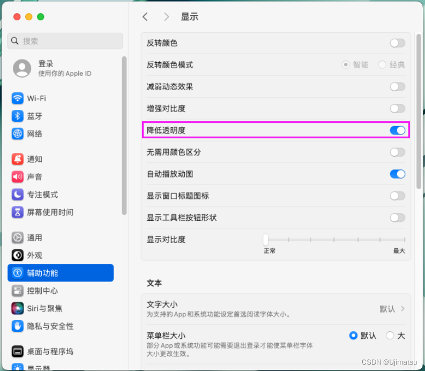Open Wi-Fi label in the sidebar
425x371 pixels.
tap(36, 98)
